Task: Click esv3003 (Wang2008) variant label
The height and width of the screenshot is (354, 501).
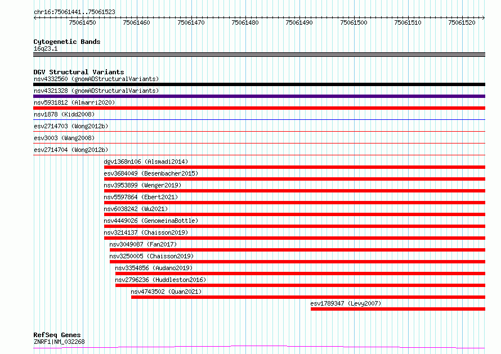Action: pos(64,138)
